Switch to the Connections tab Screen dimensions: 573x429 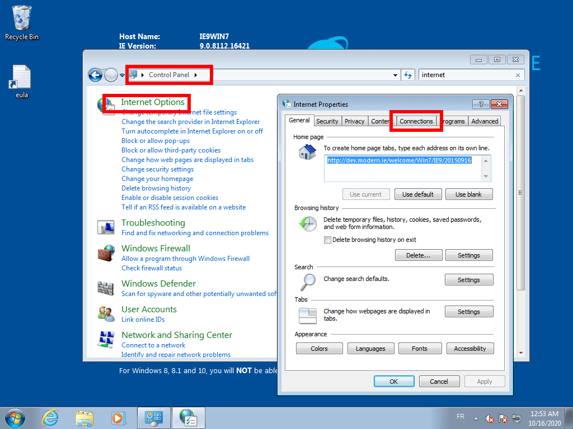pos(416,121)
